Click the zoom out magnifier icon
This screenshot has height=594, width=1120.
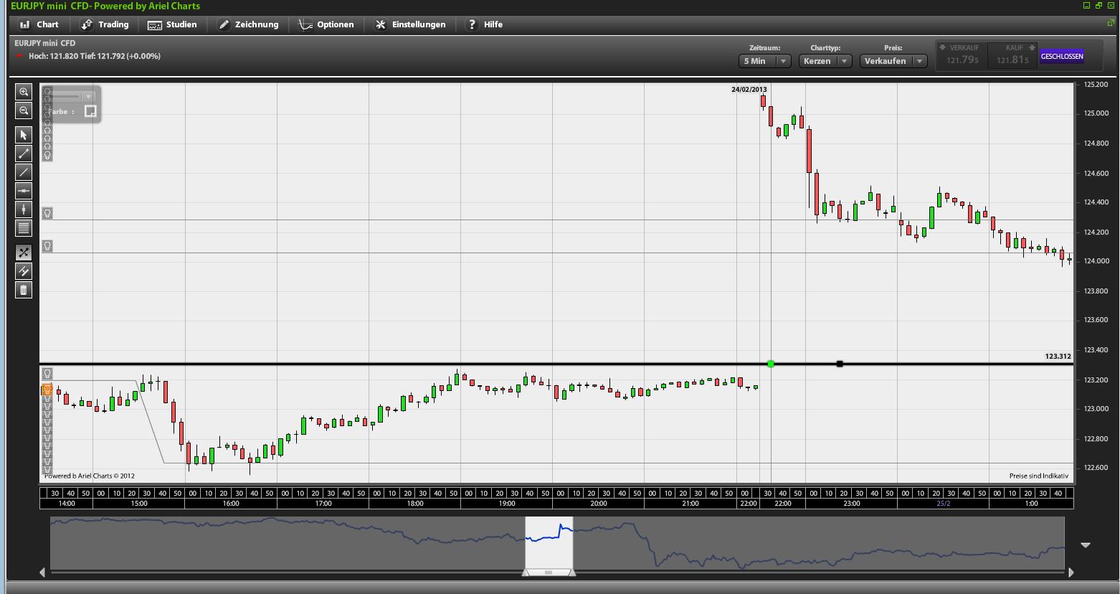pos(24,110)
